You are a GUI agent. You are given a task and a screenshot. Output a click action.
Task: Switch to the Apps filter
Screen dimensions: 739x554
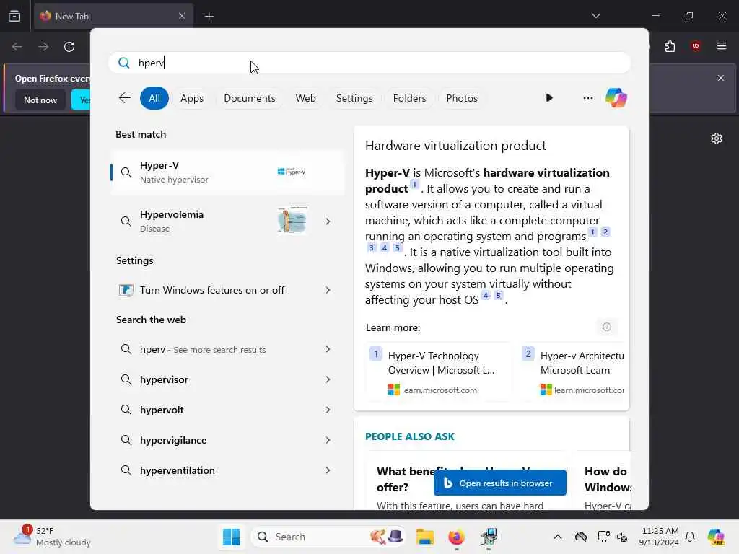pos(192,98)
